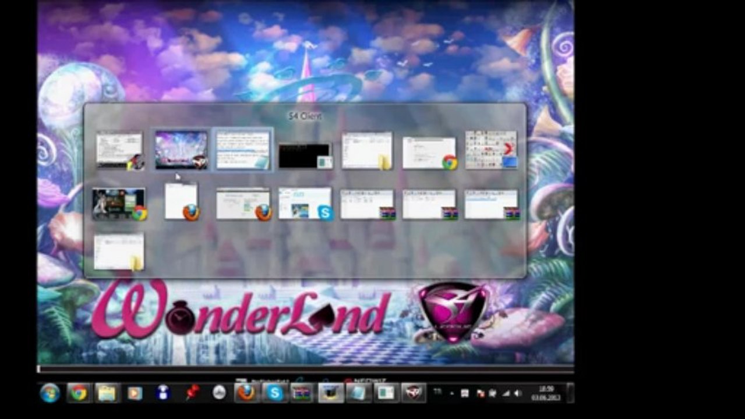Open Windows Explorer folder icon on taskbar
Image resolution: width=745 pixels, height=419 pixels.
pyautogui.click(x=107, y=393)
